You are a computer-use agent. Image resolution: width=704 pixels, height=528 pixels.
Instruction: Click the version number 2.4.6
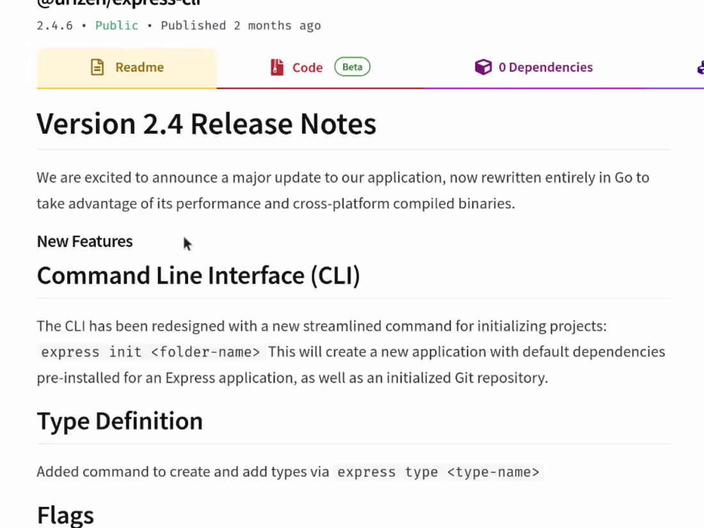coord(54,26)
